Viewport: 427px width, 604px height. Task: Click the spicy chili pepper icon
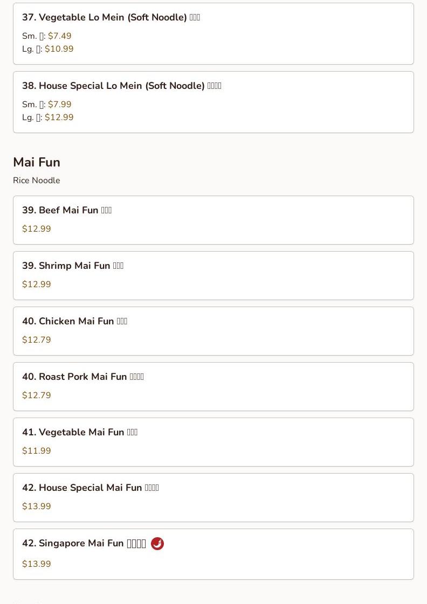pyautogui.click(x=157, y=544)
